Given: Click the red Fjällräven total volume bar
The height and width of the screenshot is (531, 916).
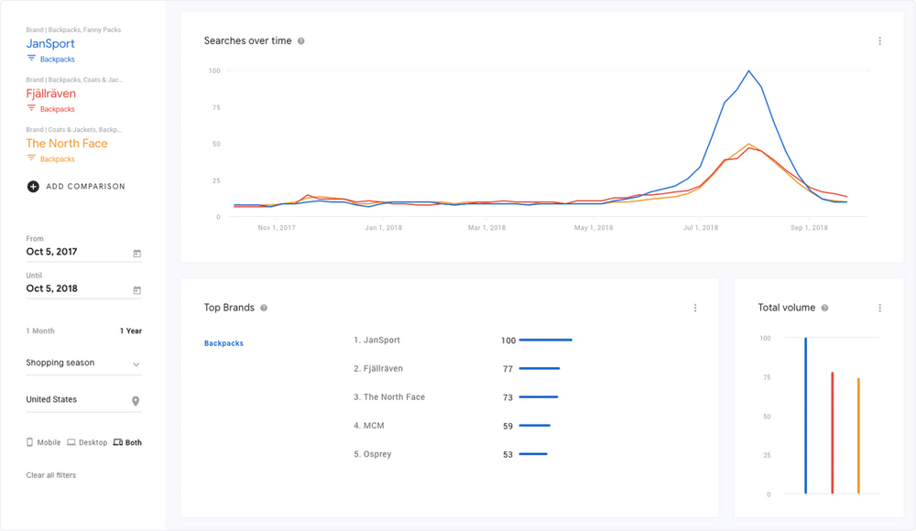Looking at the screenshot, I should click(833, 433).
